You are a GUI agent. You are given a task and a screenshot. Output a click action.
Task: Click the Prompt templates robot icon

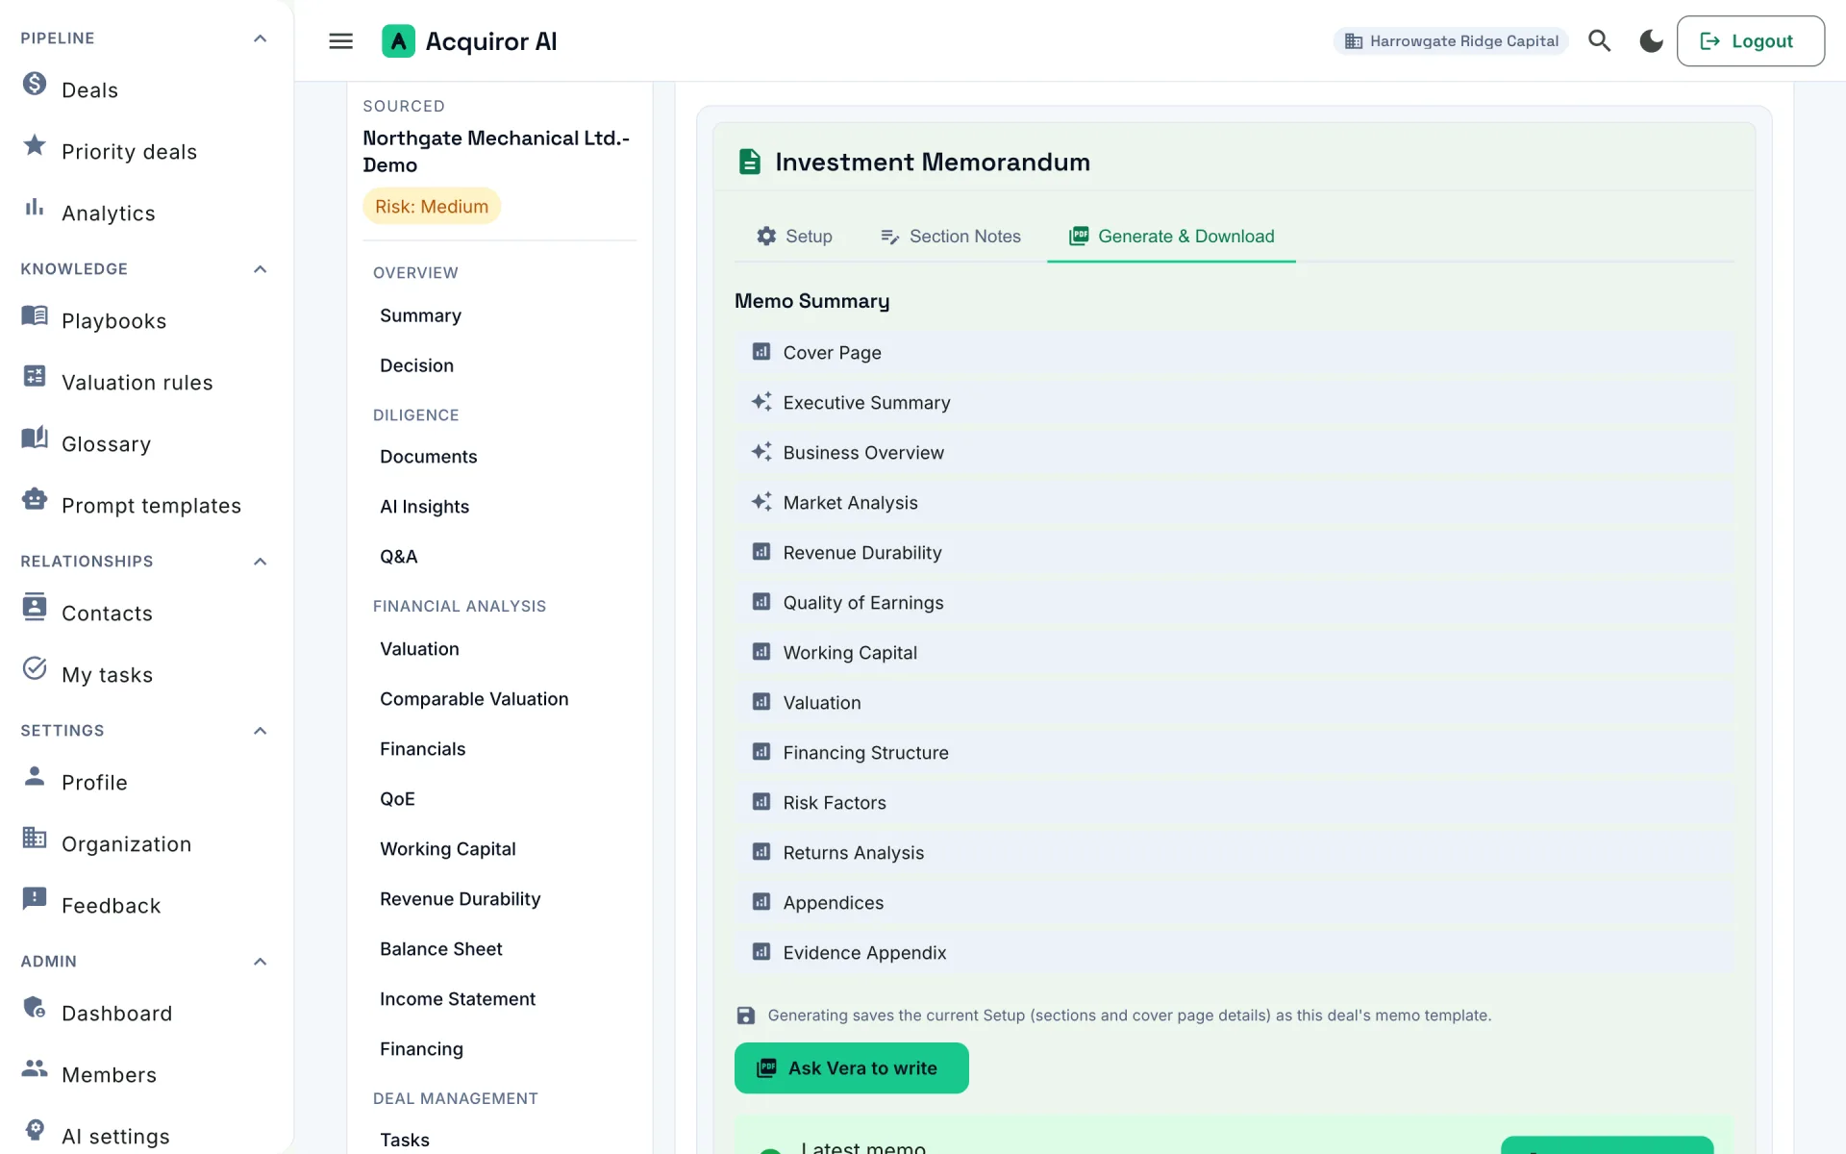(x=35, y=499)
